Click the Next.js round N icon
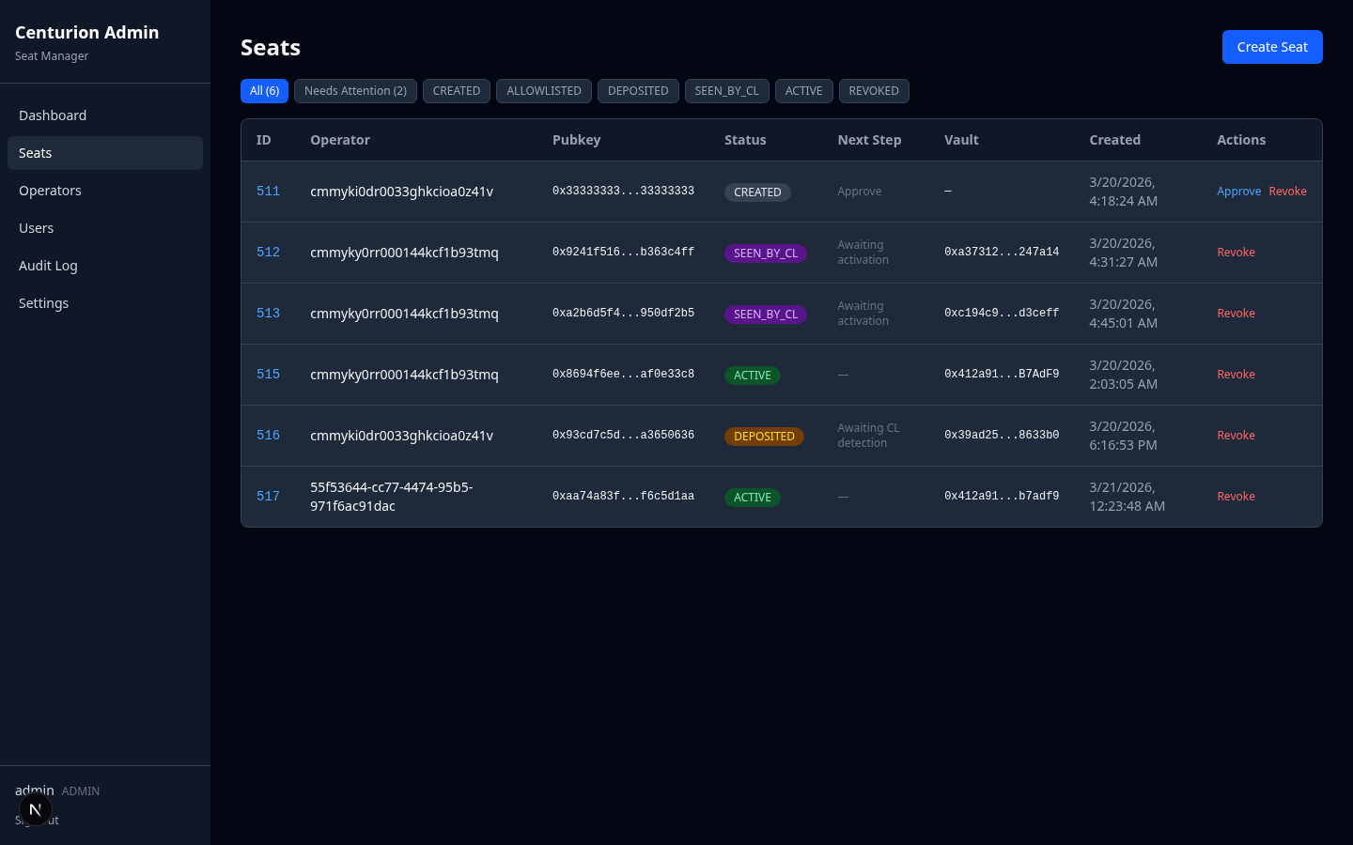 [35, 809]
